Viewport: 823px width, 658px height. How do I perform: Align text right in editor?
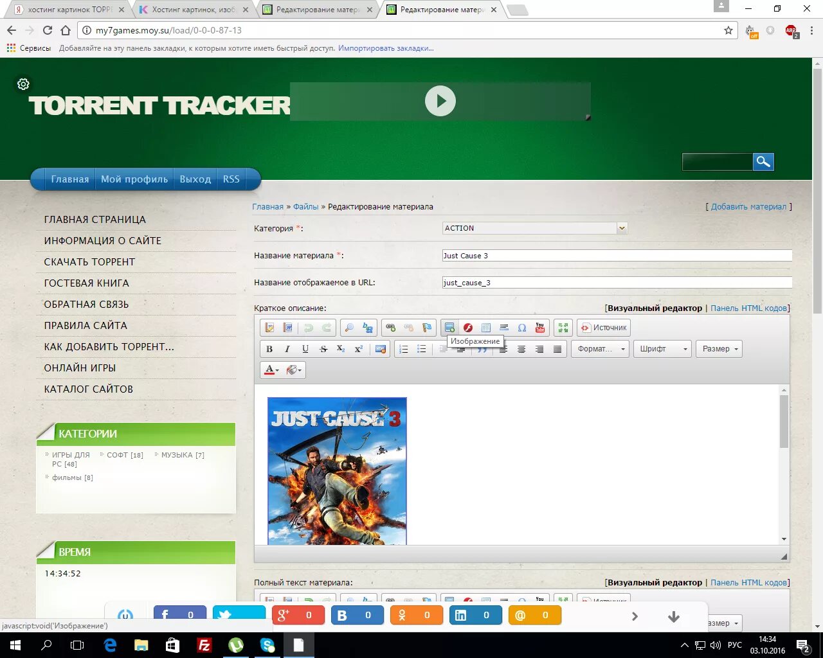pyautogui.click(x=539, y=349)
